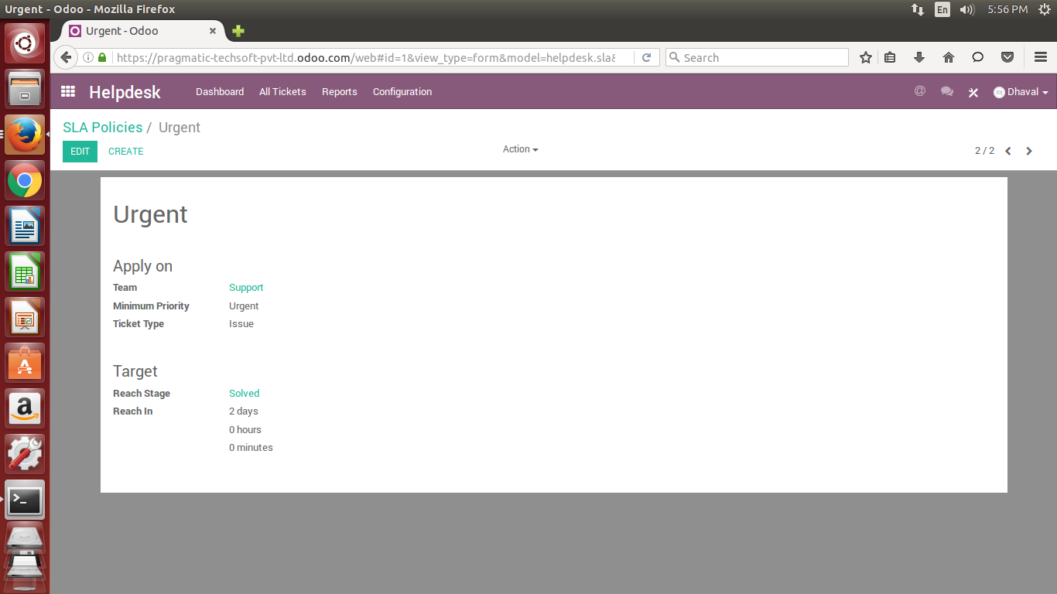Open the Solved stage link

coord(245,394)
